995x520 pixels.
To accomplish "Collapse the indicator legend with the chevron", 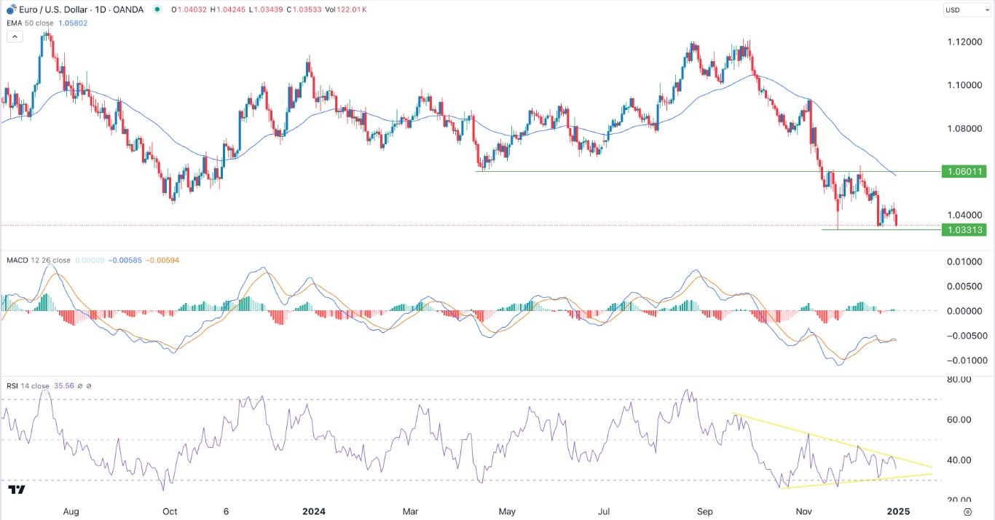I will (x=15, y=36).
